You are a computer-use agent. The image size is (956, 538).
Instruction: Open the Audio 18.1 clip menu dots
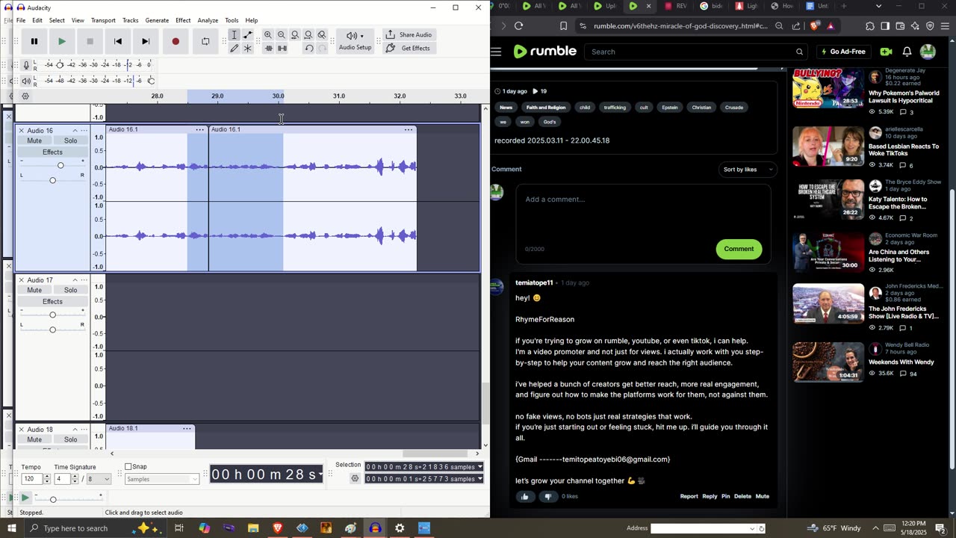point(187,429)
